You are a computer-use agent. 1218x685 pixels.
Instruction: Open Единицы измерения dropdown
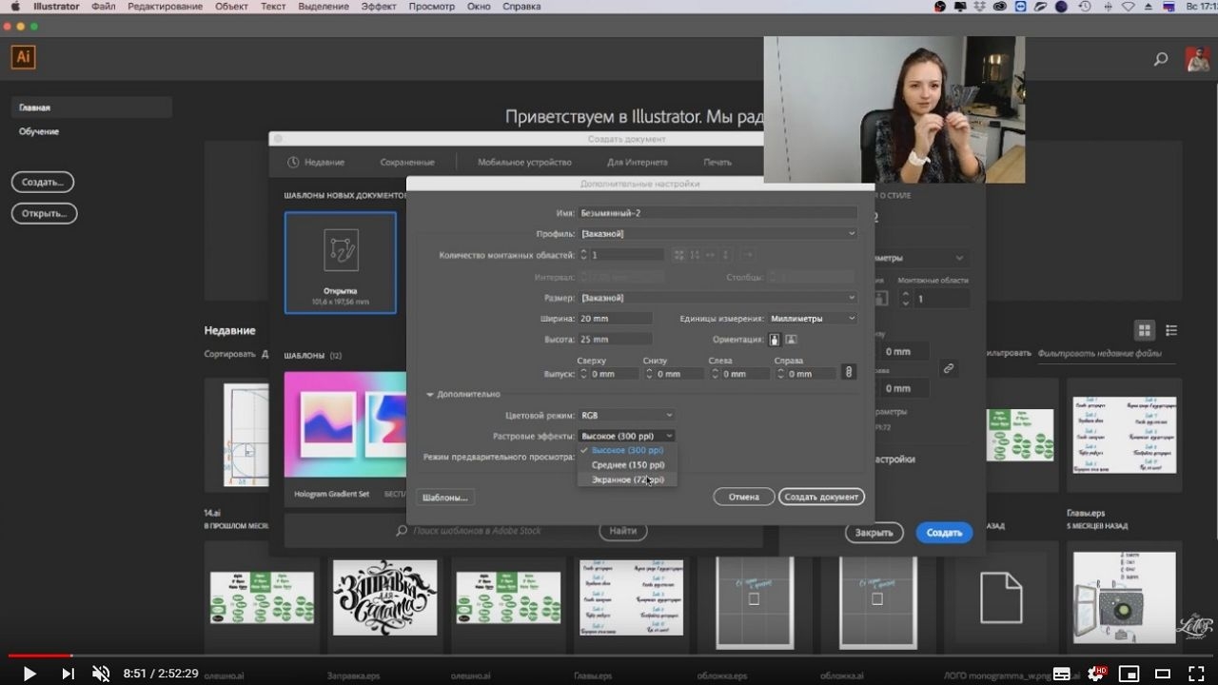[814, 319]
